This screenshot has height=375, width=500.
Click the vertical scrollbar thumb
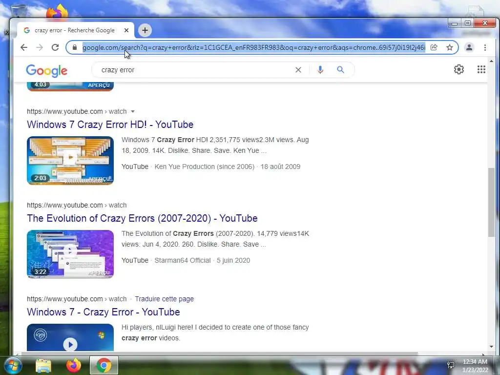(491, 203)
